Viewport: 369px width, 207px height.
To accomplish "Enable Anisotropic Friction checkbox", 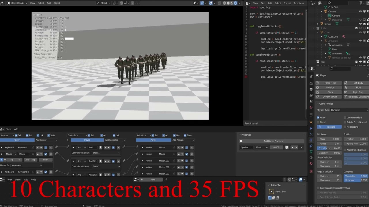I will [x=345, y=150].
